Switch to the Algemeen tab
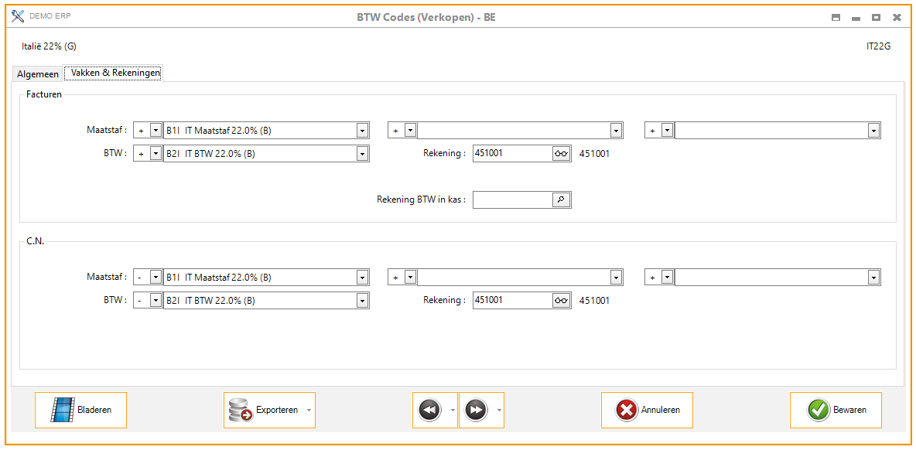The width and height of the screenshot is (916, 450). click(38, 74)
